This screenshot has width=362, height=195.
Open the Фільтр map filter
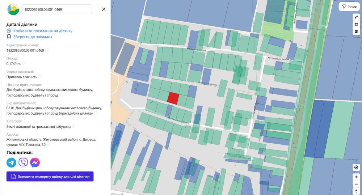[349, 7]
